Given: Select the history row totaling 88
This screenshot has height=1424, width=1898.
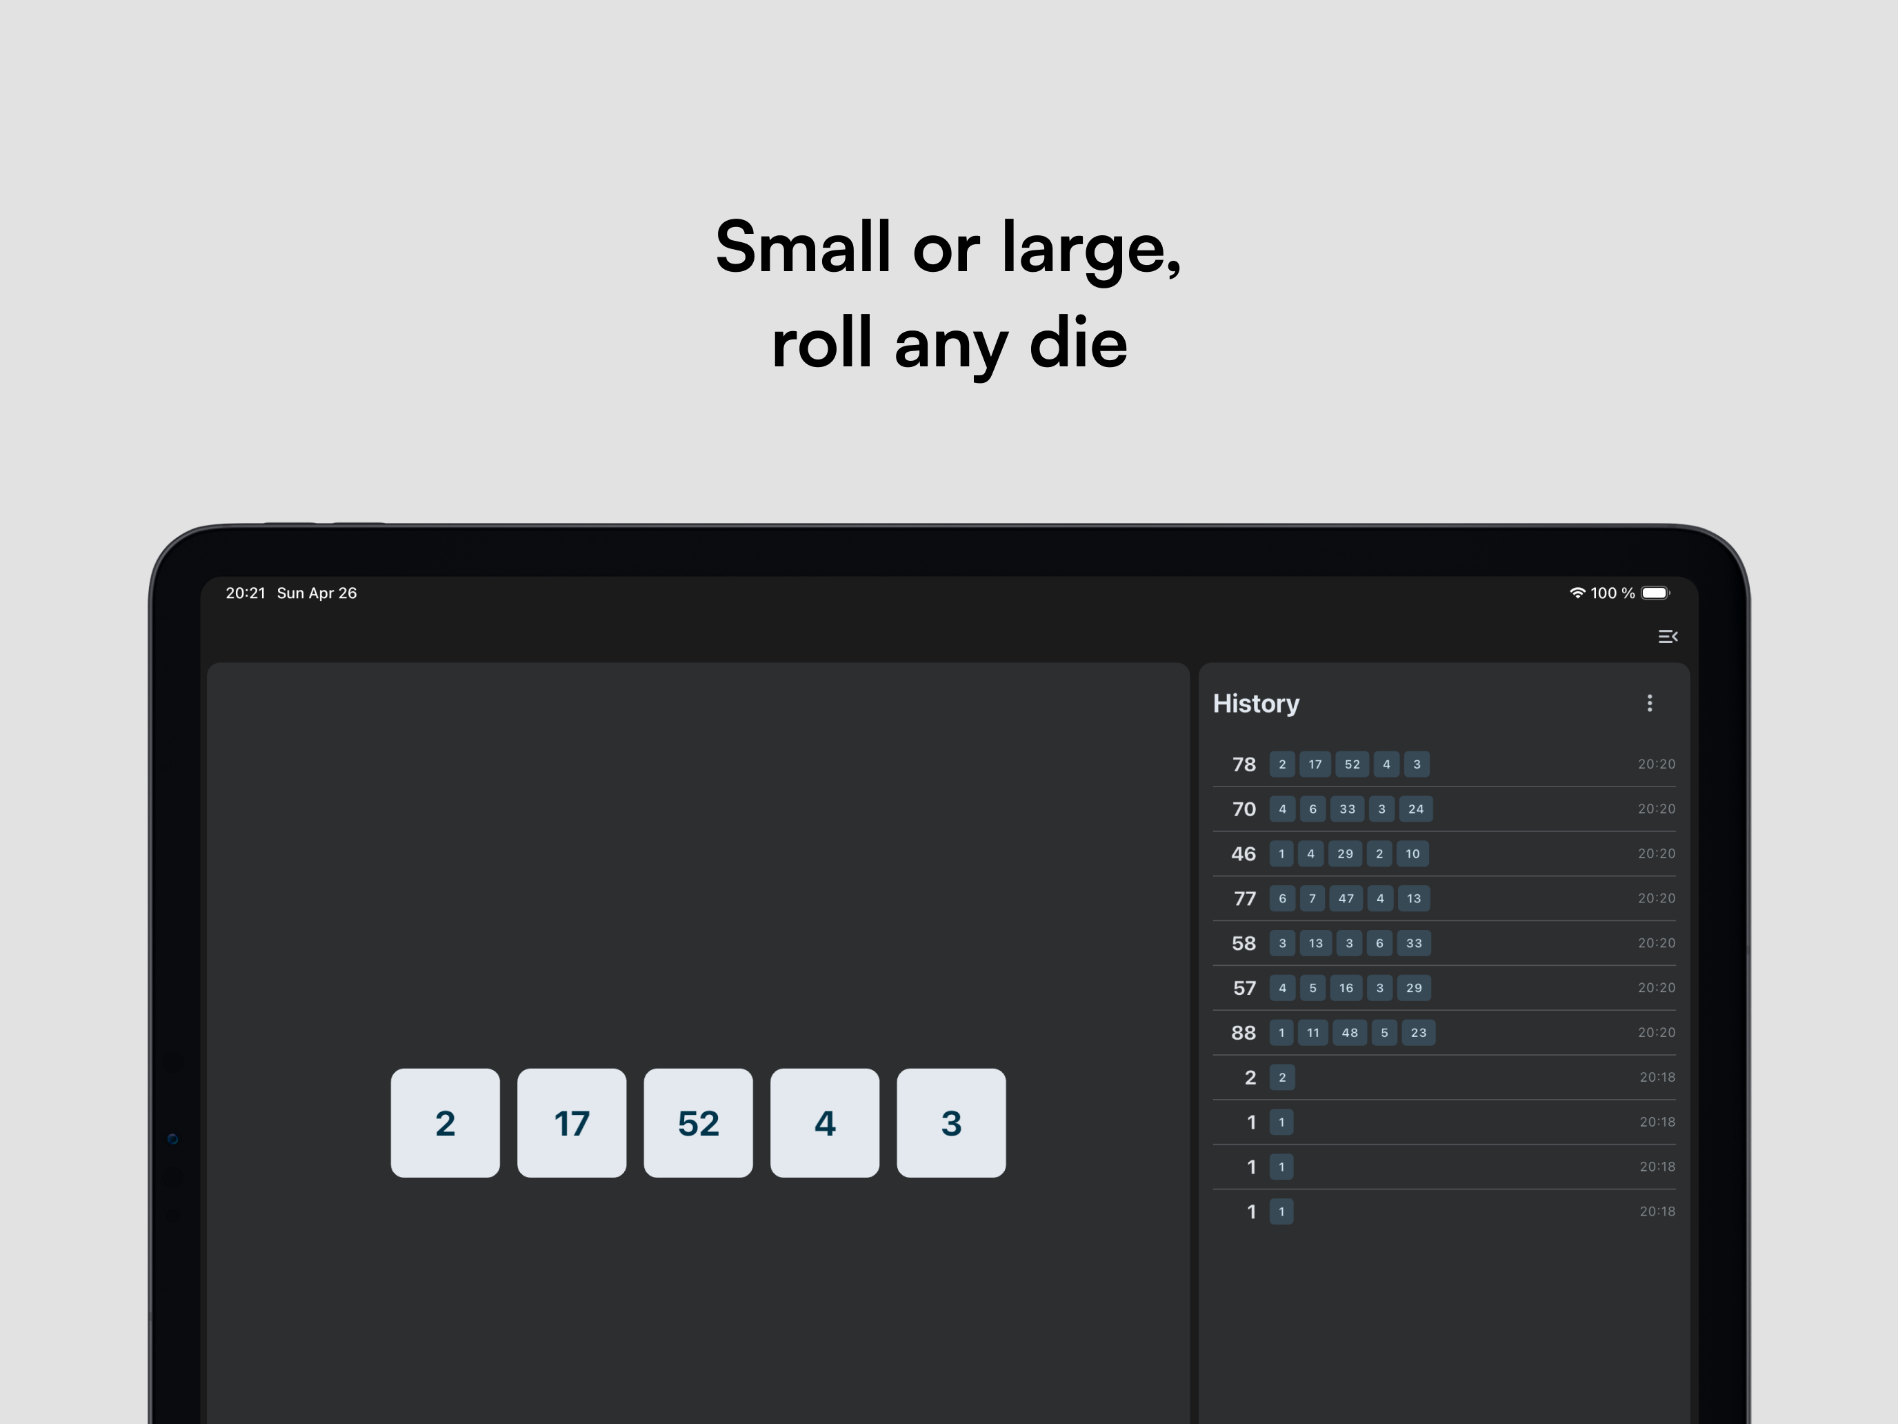Looking at the screenshot, I should tap(1444, 1031).
